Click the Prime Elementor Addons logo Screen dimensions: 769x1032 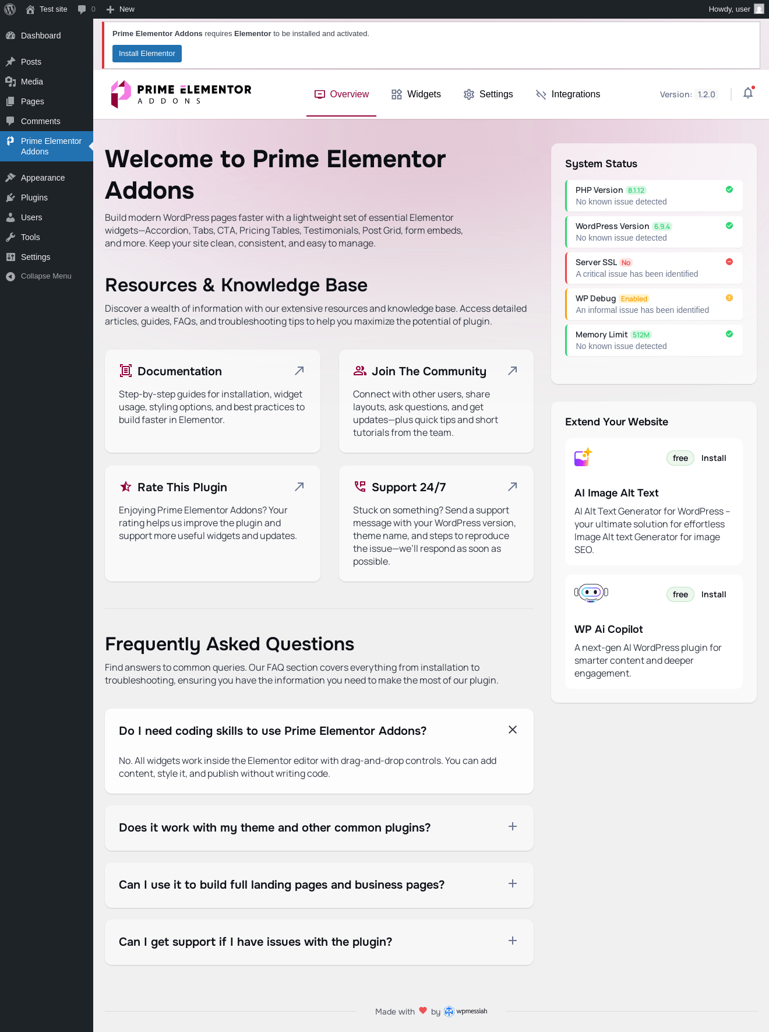[x=181, y=94]
